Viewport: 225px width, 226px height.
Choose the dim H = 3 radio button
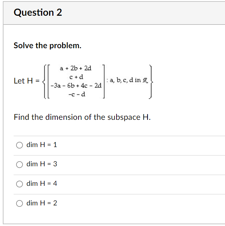tap(19, 164)
